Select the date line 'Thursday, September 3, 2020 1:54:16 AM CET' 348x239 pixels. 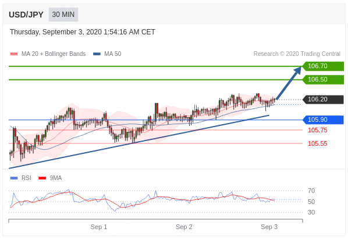[82, 32]
